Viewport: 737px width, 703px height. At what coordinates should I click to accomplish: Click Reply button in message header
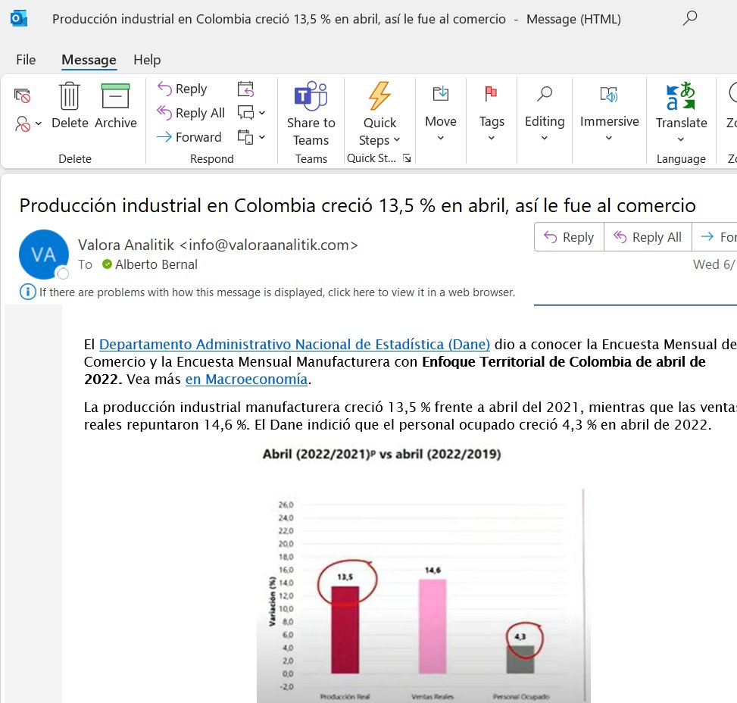pyautogui.click(x=569, y=237)
